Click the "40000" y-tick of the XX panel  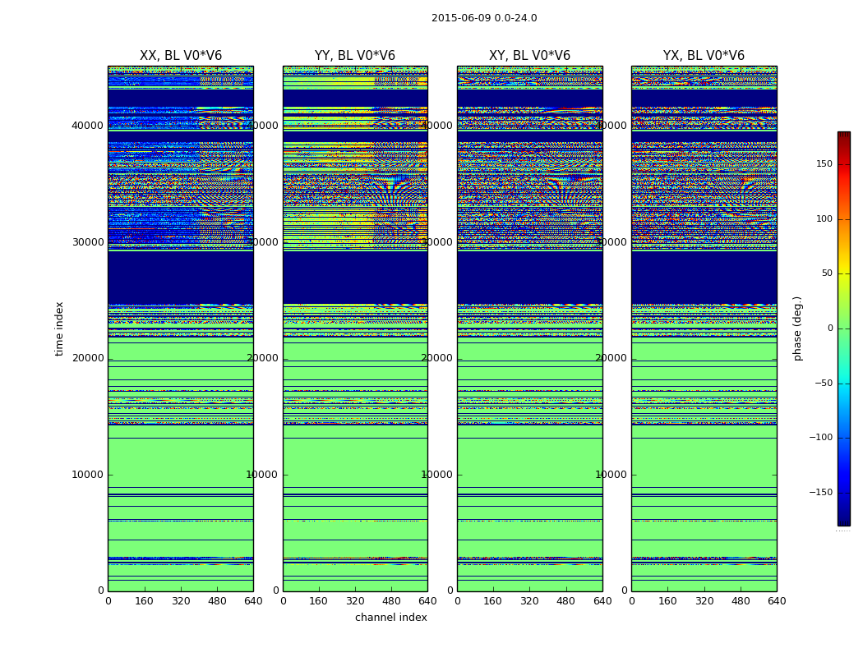pyautogui.click(x=88, y=126)
